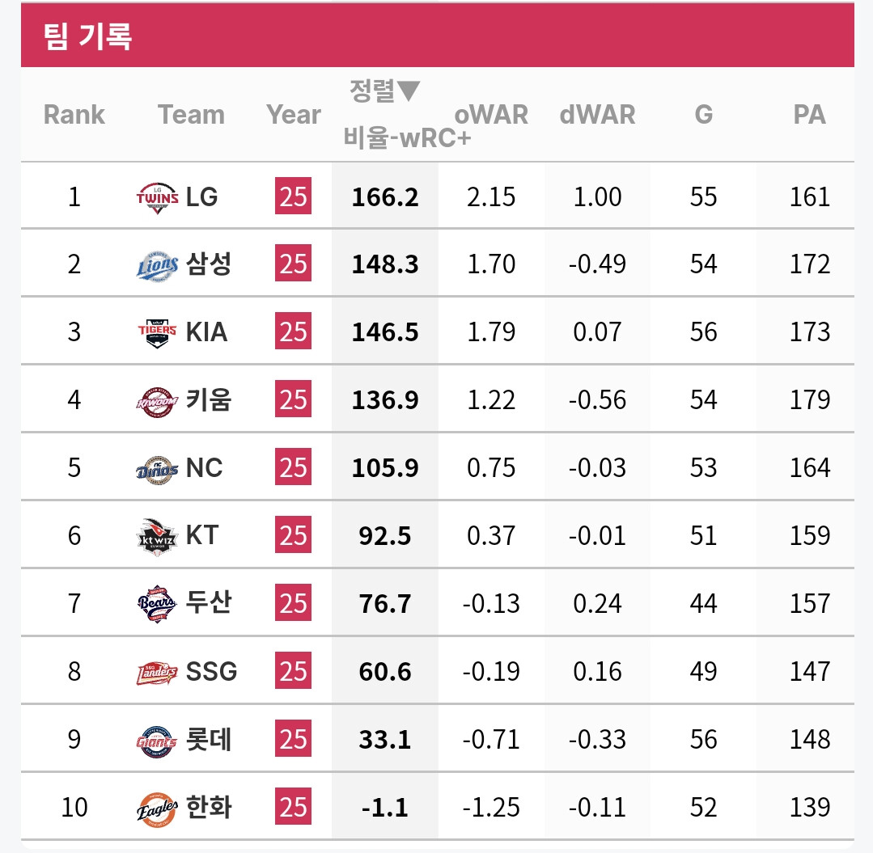Open the 25 year badge for LG
This screenshot has height=853, width=873.
pyautogui.click(x=294, y=196)
